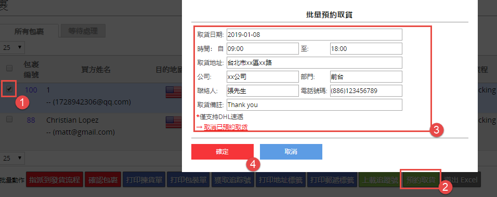Select buyer name Christian Lopez

72,121
